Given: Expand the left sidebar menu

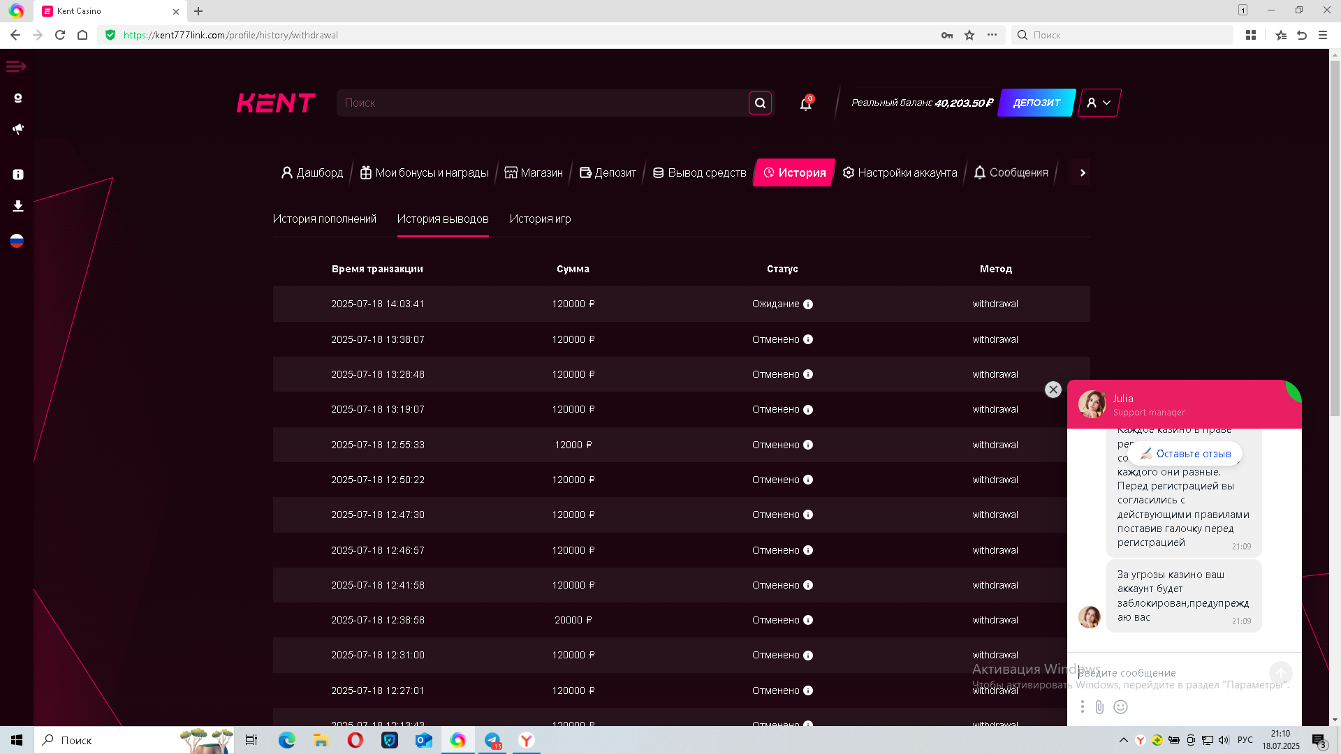Looking at the screenshot, I should click(x=16, y=66).
